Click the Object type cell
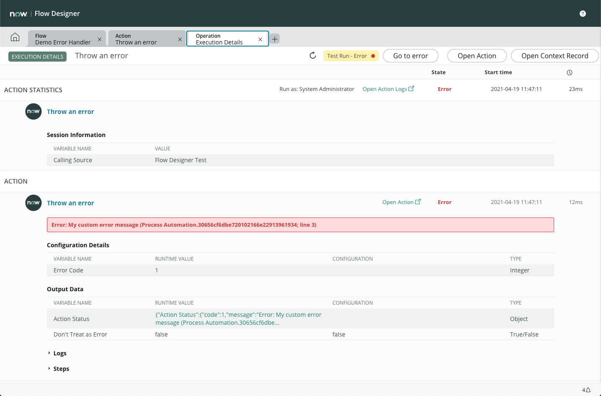The height and width of the screenshot is (396, 601). pos(519,319)
